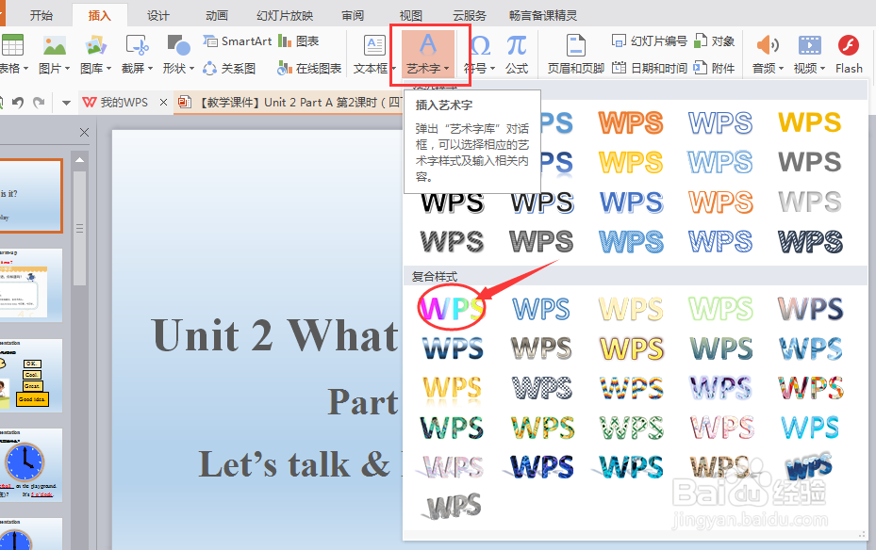876x550 pixels.
Task: Open the 畅言备课精灵 tab
Action: click(543, 15)
